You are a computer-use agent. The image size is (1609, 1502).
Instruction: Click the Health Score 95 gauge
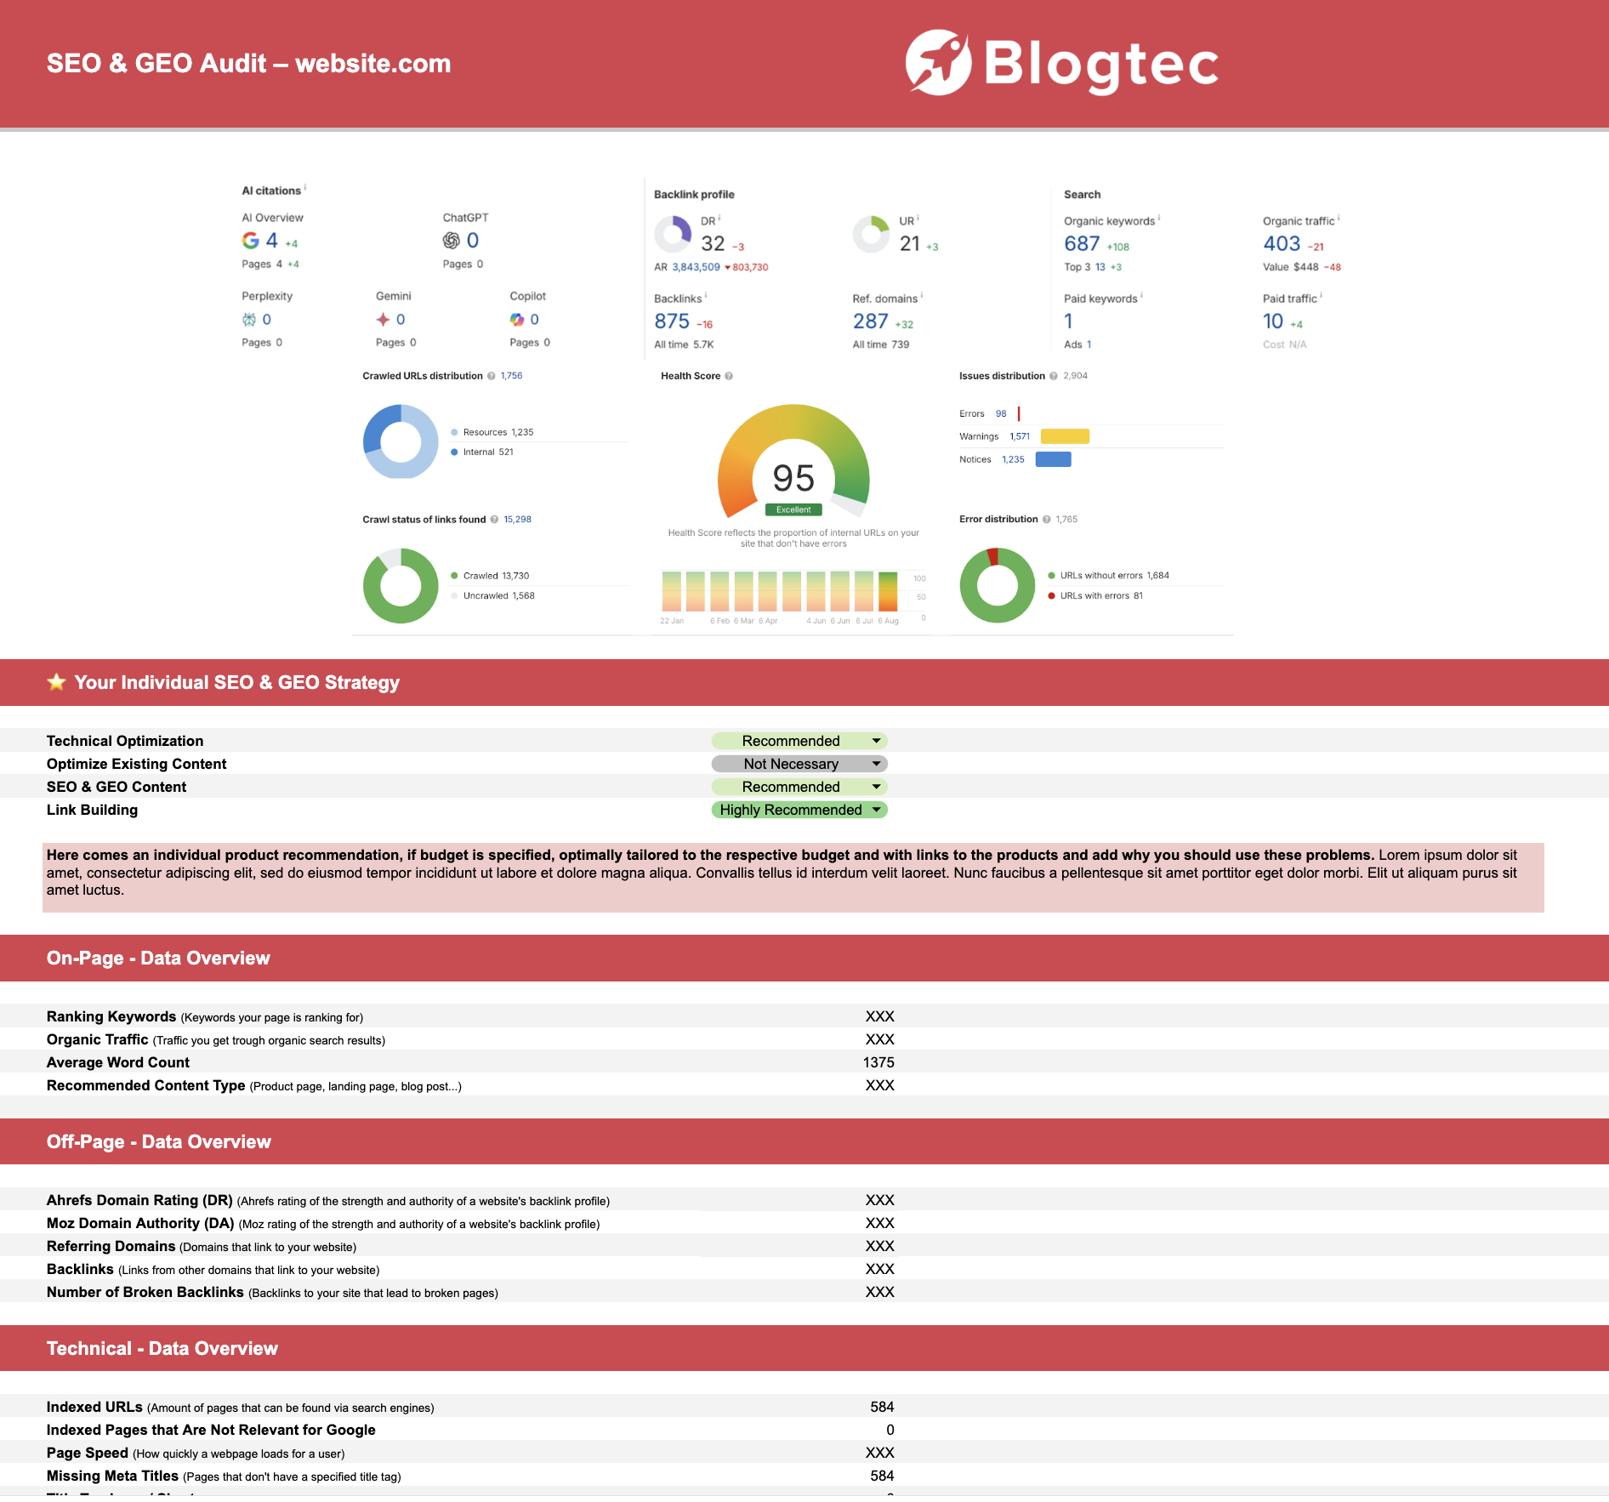pos(793,462)
